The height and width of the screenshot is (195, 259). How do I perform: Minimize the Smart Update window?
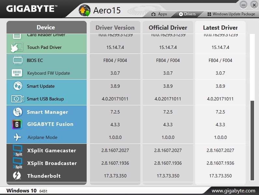click(243, 5)
